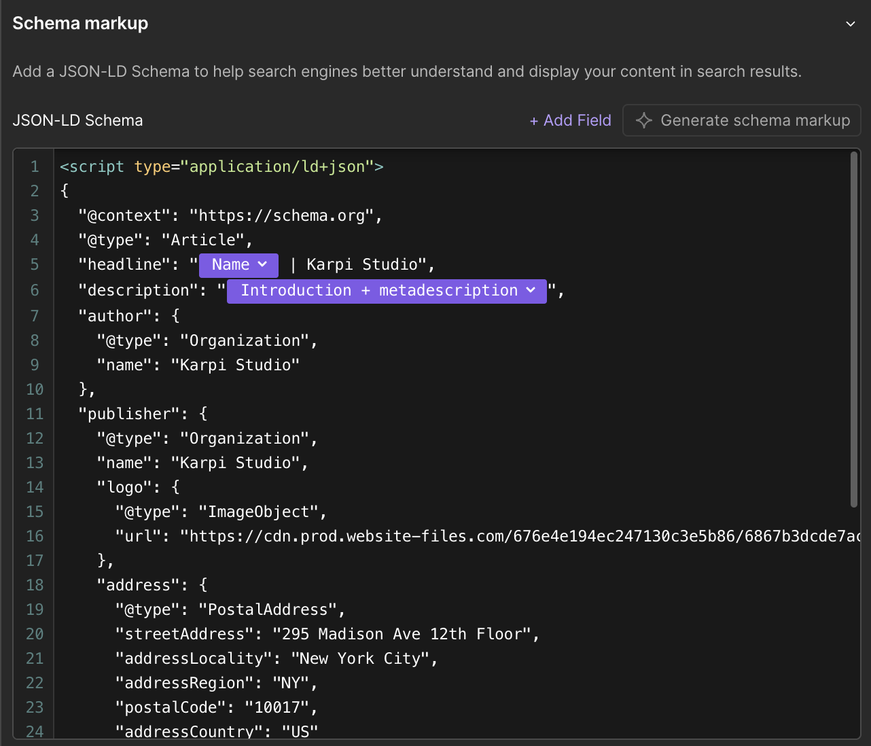This screenshot has height=746, width=871.
Task: Click "name": "Karpi Studio" on line 9
Action: tap(198, 366)
